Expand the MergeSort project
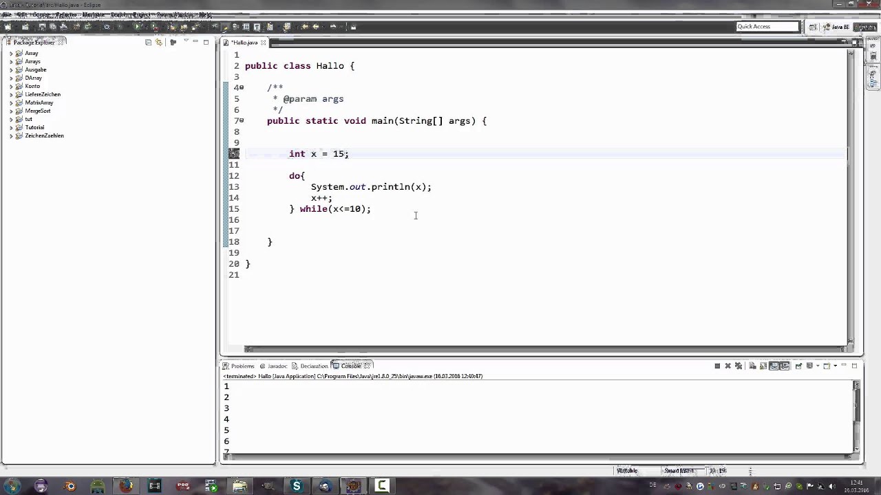The width and height of the screenshot is (881, 495). [x=11, y=111]
